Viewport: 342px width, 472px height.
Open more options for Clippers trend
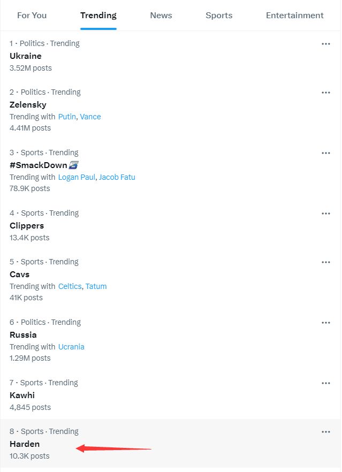pos(326,214)
